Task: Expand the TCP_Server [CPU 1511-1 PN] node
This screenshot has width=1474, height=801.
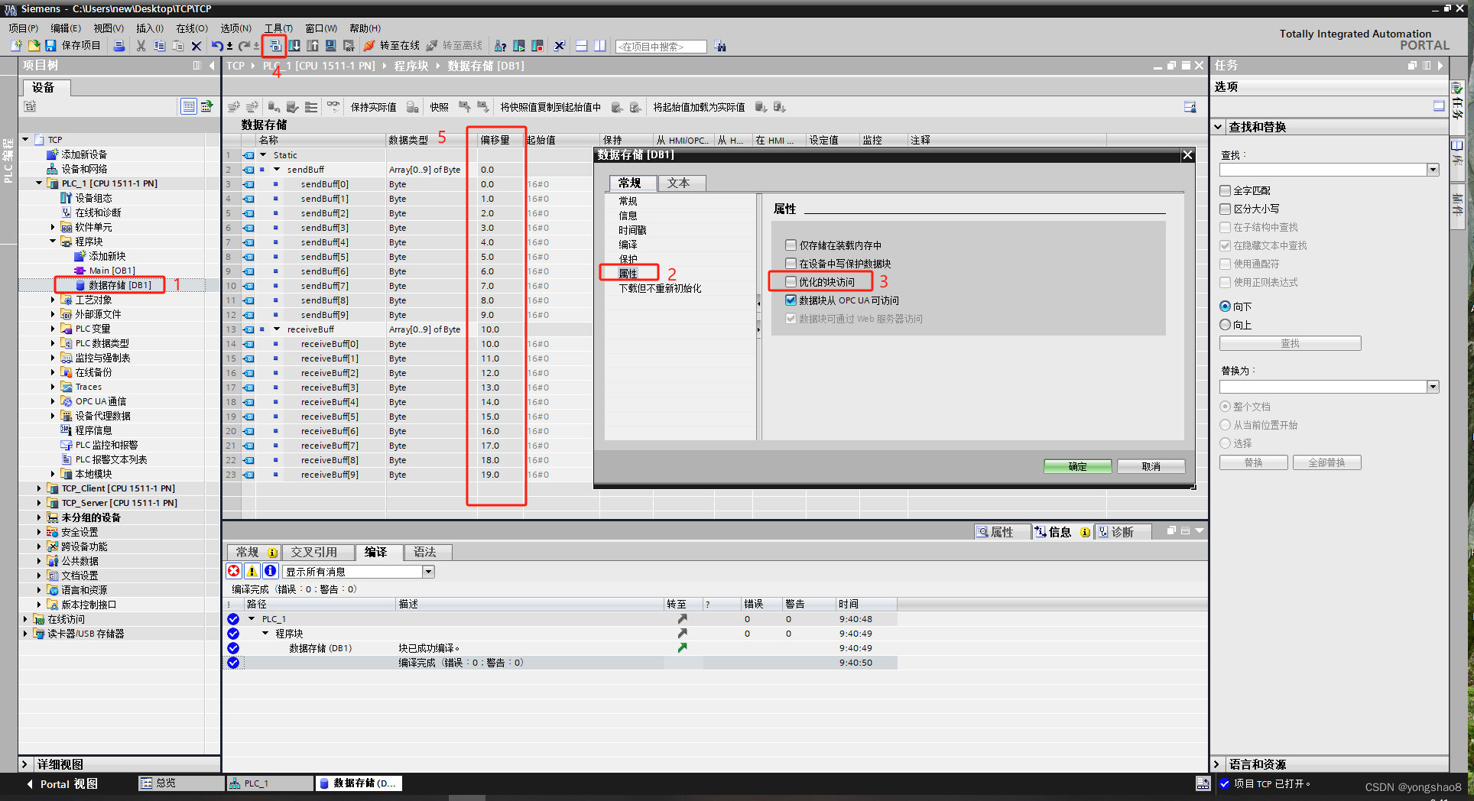Action: coord(39,503)
